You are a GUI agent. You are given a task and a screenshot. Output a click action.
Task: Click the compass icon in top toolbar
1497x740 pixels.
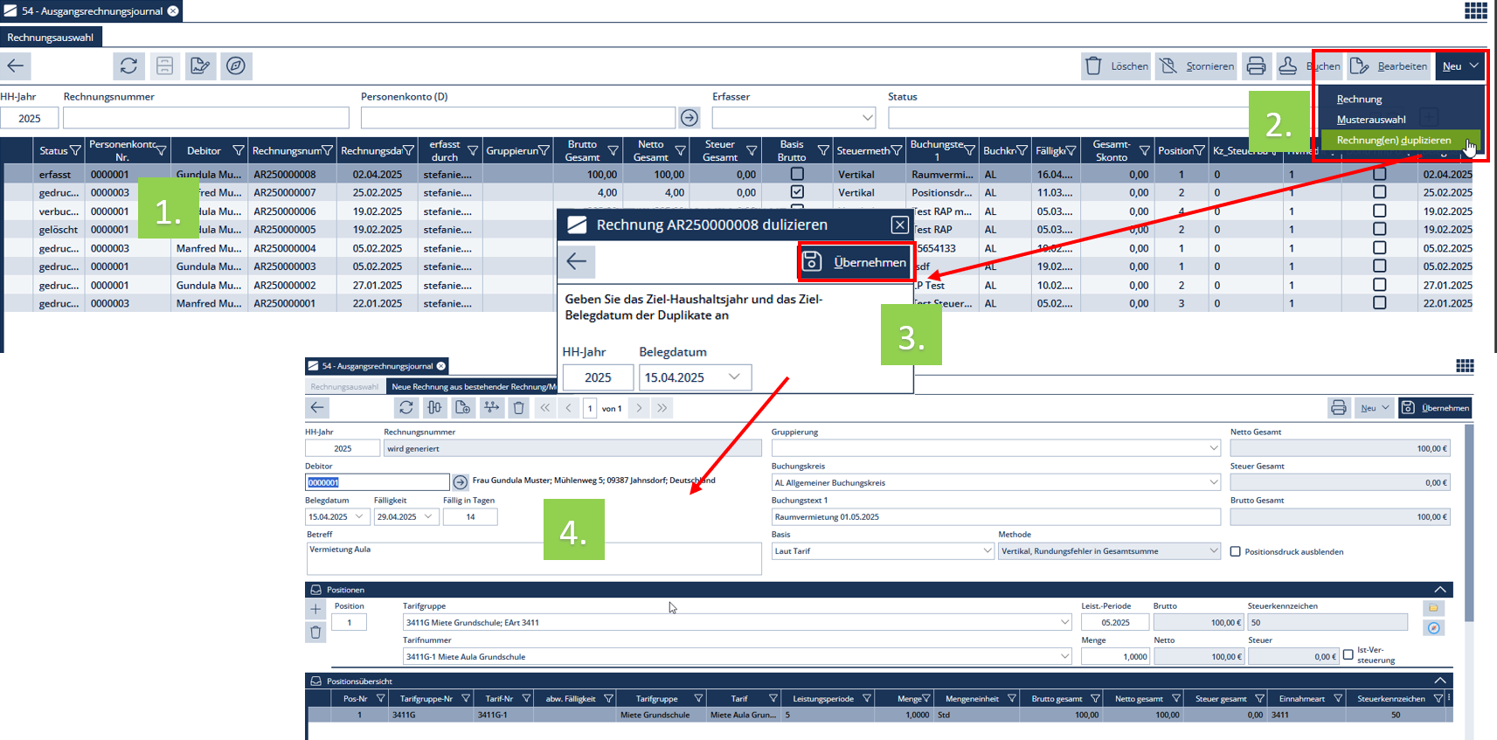(x=236, y=66)
